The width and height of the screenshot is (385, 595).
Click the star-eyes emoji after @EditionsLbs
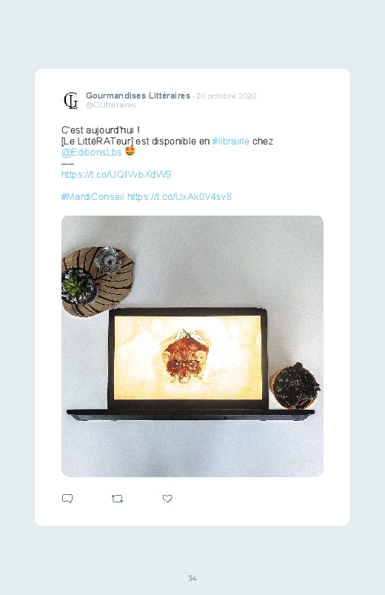click(x=130, y=152)
